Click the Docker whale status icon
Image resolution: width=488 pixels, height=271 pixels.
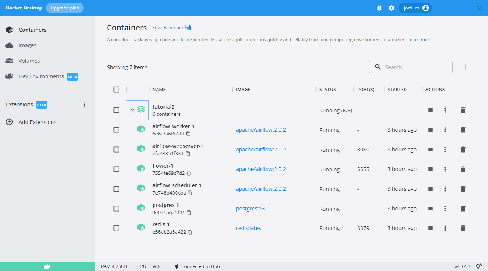47,266
